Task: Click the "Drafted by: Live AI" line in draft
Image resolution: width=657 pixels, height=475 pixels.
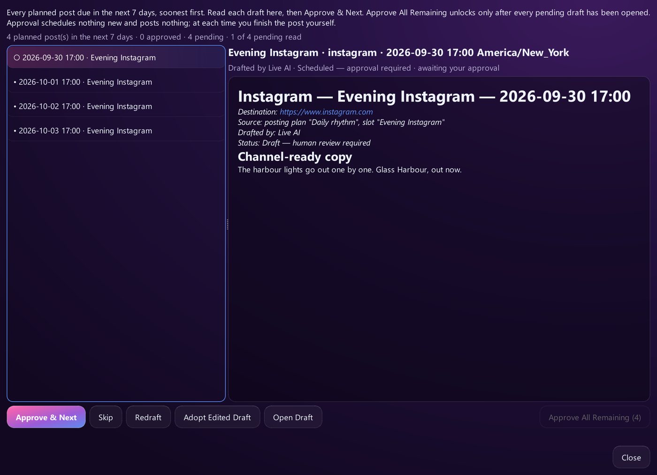Action: pos(269,132)
